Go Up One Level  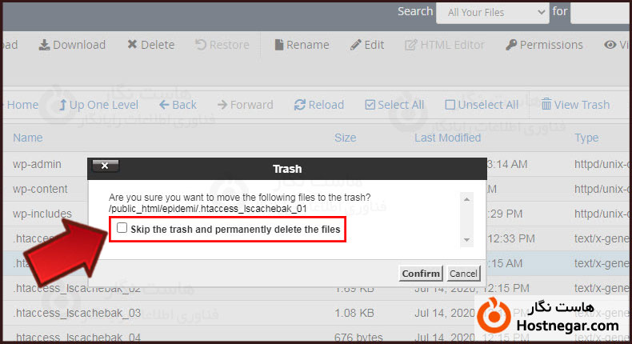point(98,105)
